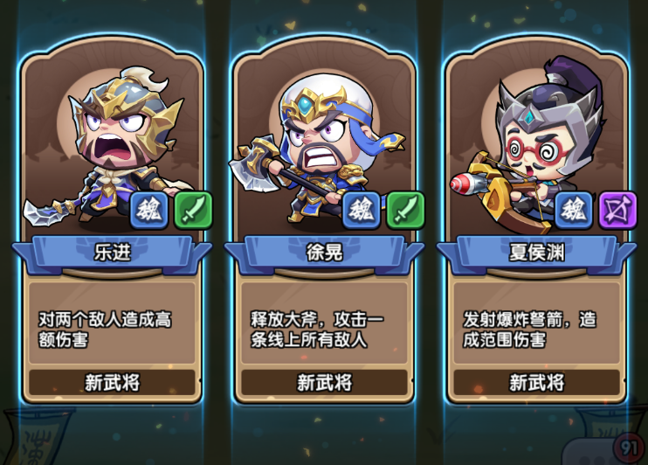Click the green sword icon on 乐进 card
Viewport: 648px width, 465px height.
pyautogui.click(x=193, y=210)
